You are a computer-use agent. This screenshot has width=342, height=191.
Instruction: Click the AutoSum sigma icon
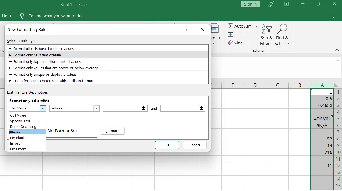(x=231, y=26)
